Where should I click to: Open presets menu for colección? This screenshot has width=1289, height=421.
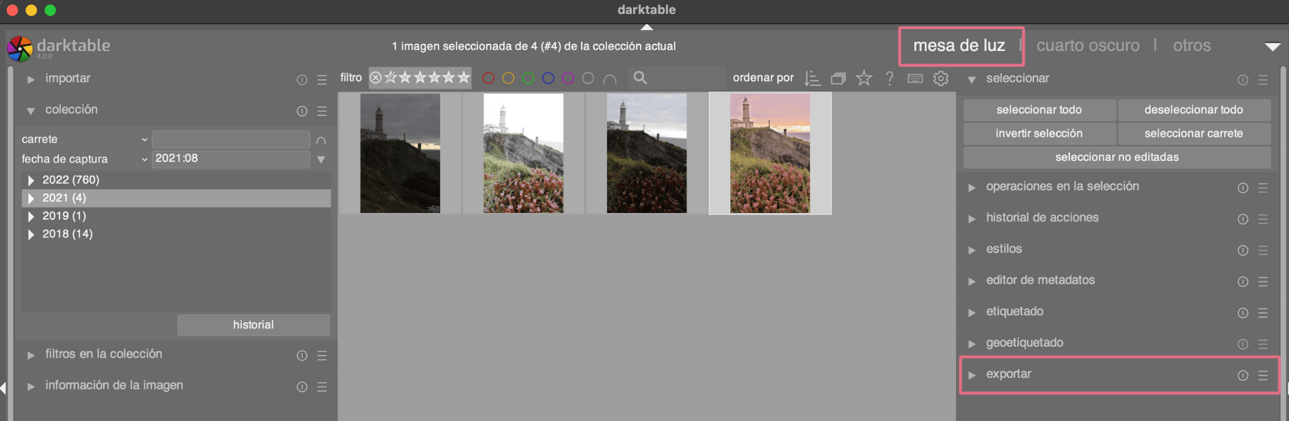coord(322,111)
